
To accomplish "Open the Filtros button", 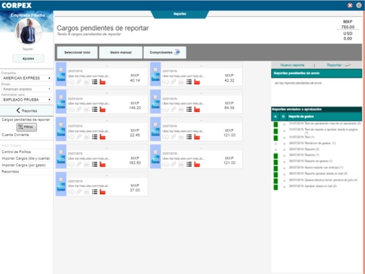I will pyautogui.click(x=26, y=127).
